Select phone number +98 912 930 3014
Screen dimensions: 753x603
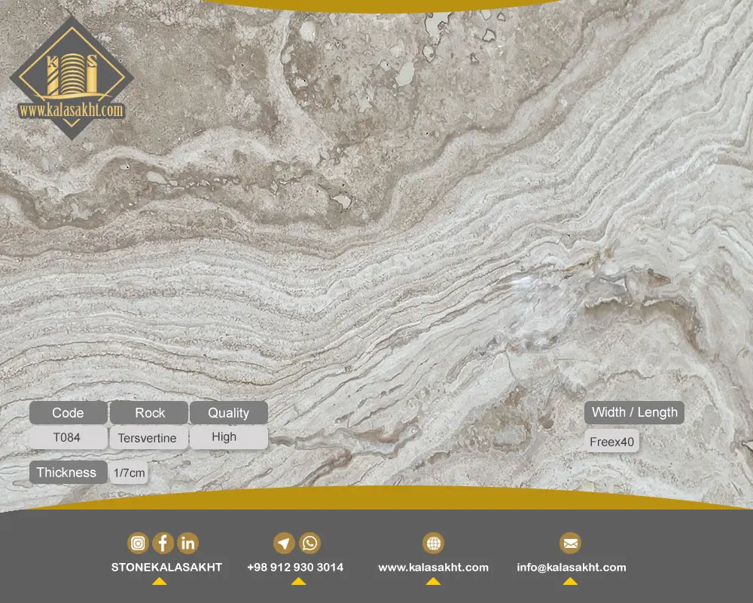coord(295,568)
